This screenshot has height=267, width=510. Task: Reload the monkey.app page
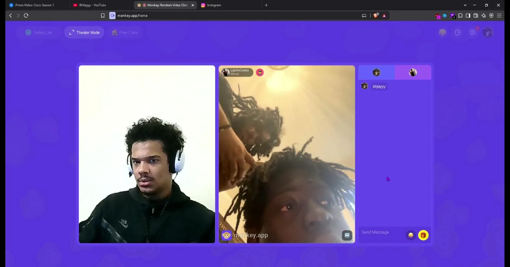click(x=26, y=16)
